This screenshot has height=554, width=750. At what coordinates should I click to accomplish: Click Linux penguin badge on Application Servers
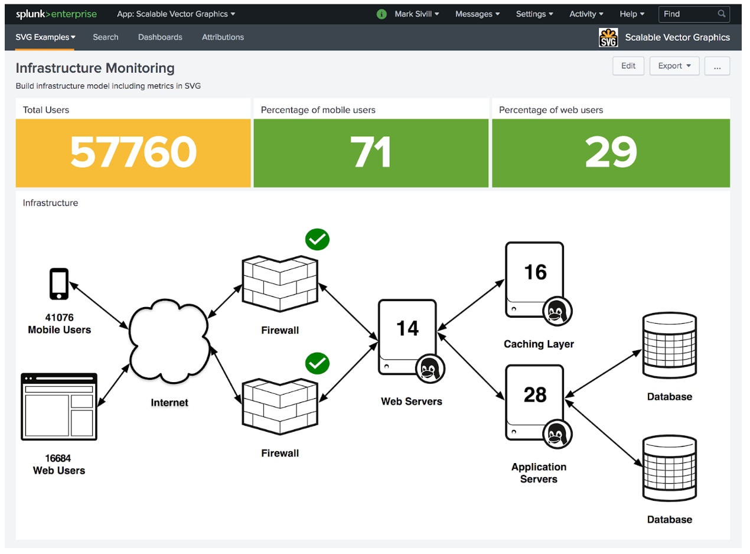[x=557, y=435]
